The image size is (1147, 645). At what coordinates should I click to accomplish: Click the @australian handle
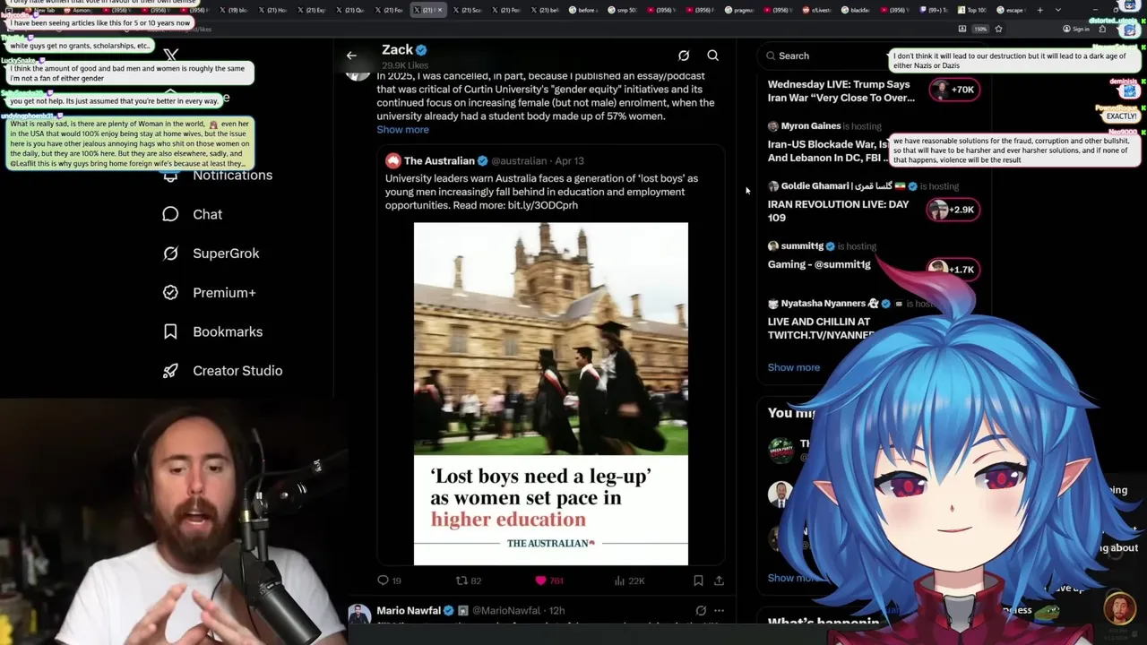(519, 161)
